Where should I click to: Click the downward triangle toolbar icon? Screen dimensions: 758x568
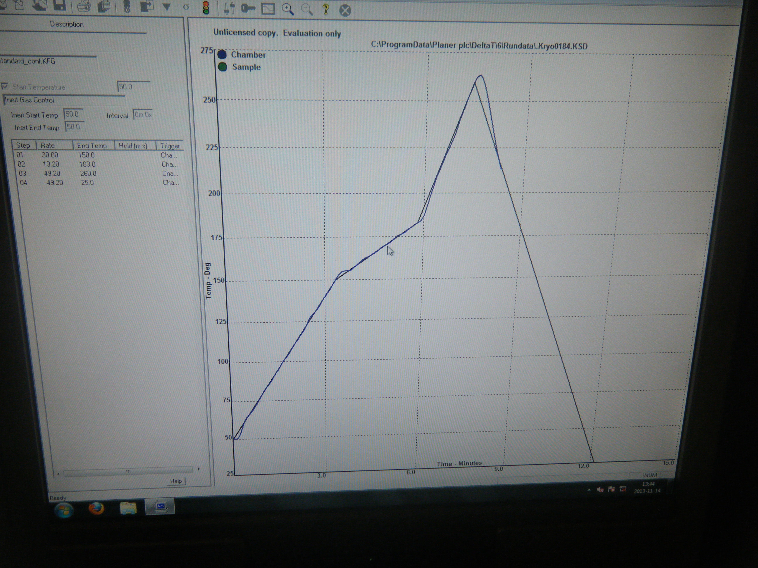tap(166, 7)
